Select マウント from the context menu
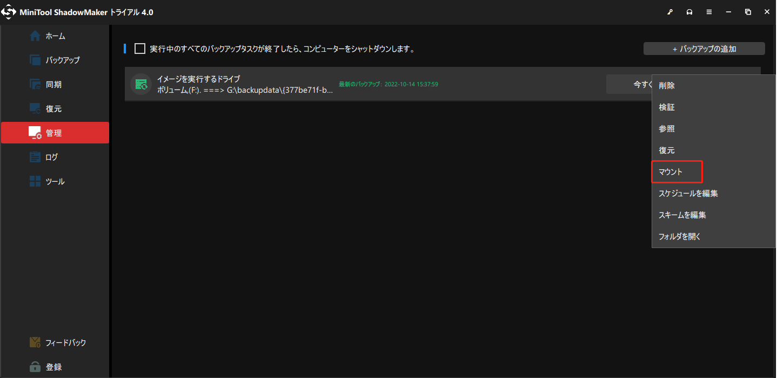The width and height of the screenshot is (777, 378). (676, 171)
